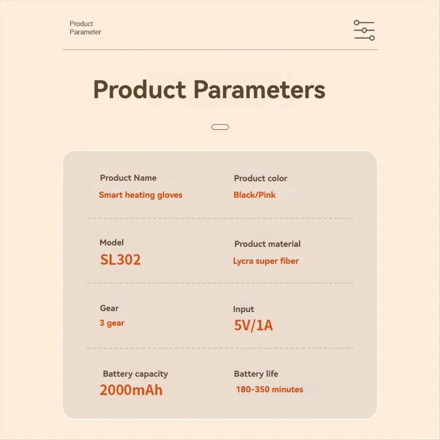This screenshot has width=440, height=440.
Task: Select the Battery capacity label
Action: (135, 374)
